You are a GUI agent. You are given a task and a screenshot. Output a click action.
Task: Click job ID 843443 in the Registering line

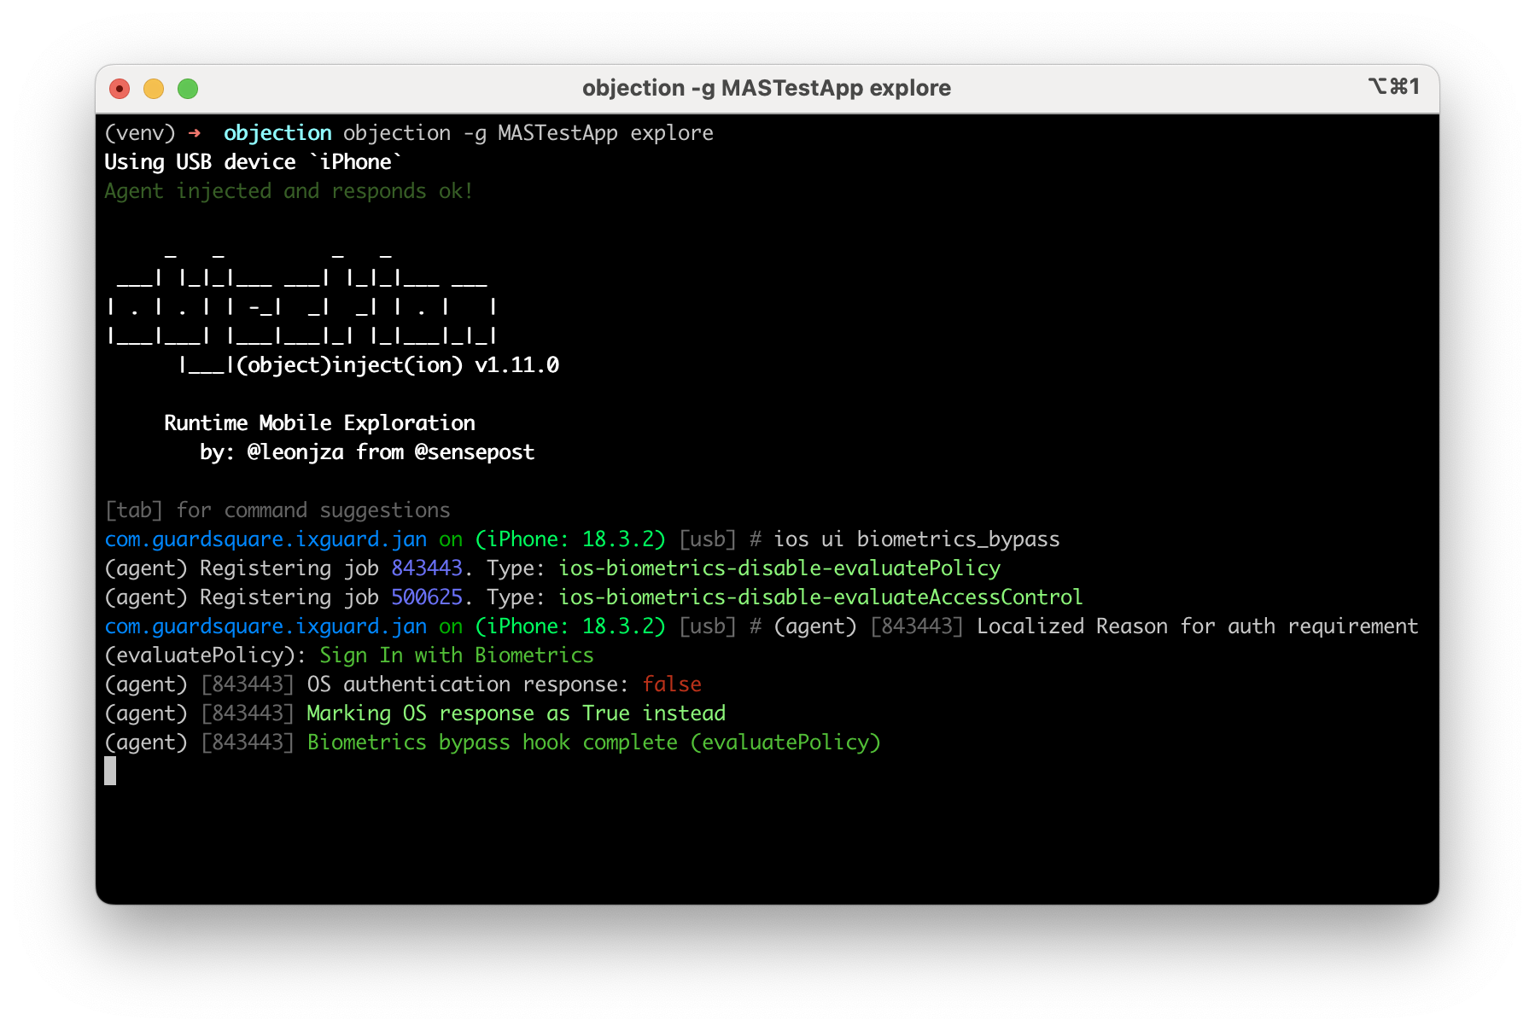(x=426, y=568)
